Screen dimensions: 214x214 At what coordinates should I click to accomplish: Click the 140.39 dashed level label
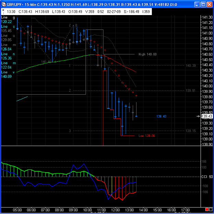click(191, 66)
